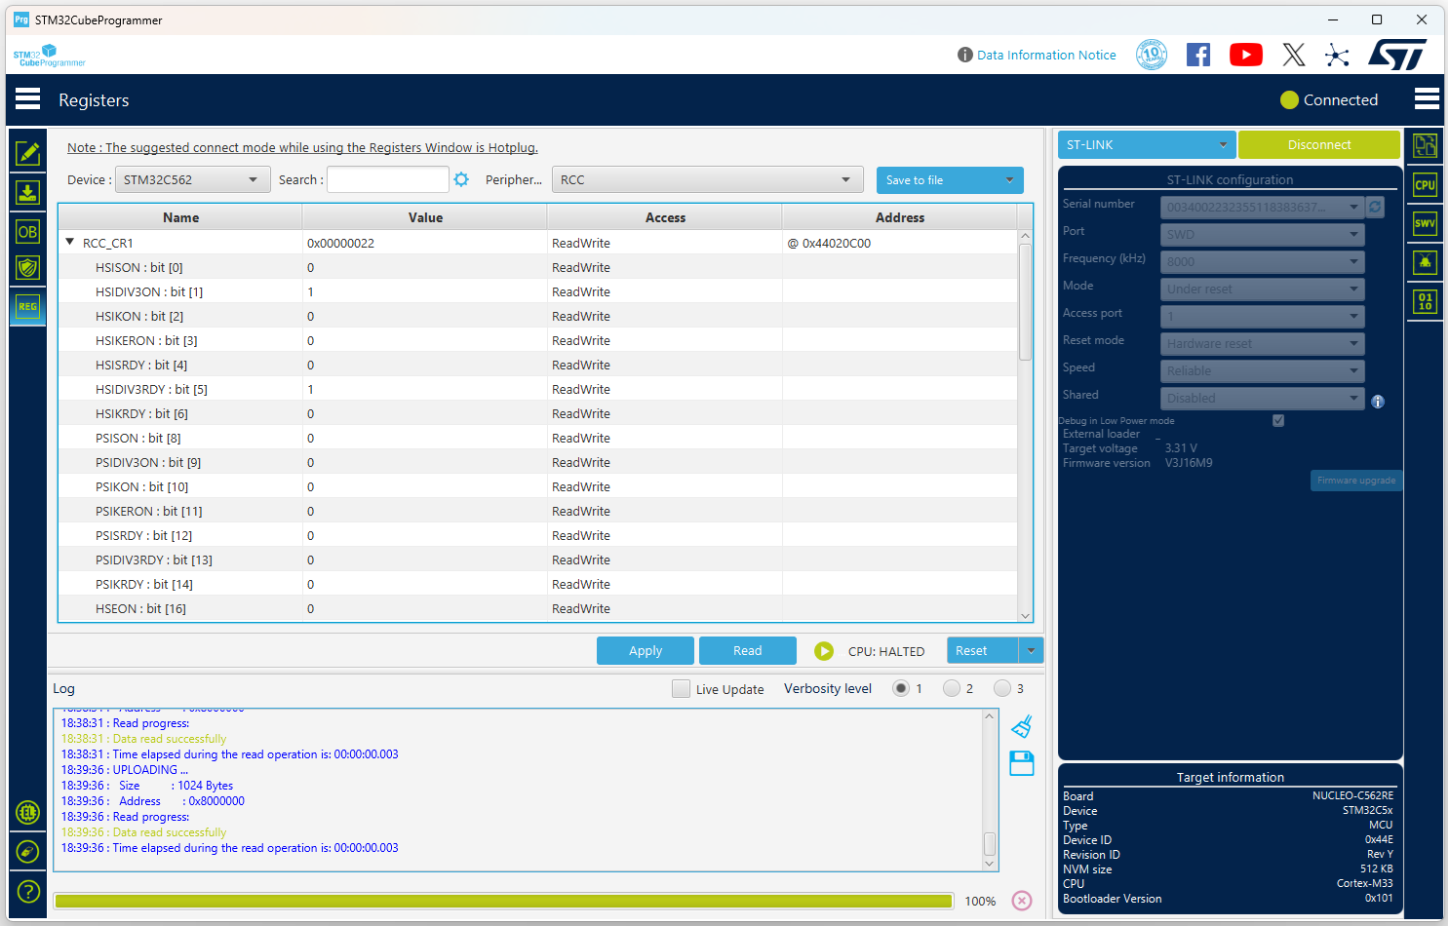Viewport: 1449px width, 926px height.
Task: Open the external loaders (EL) sidebar icon
Action: pos(27,812)
